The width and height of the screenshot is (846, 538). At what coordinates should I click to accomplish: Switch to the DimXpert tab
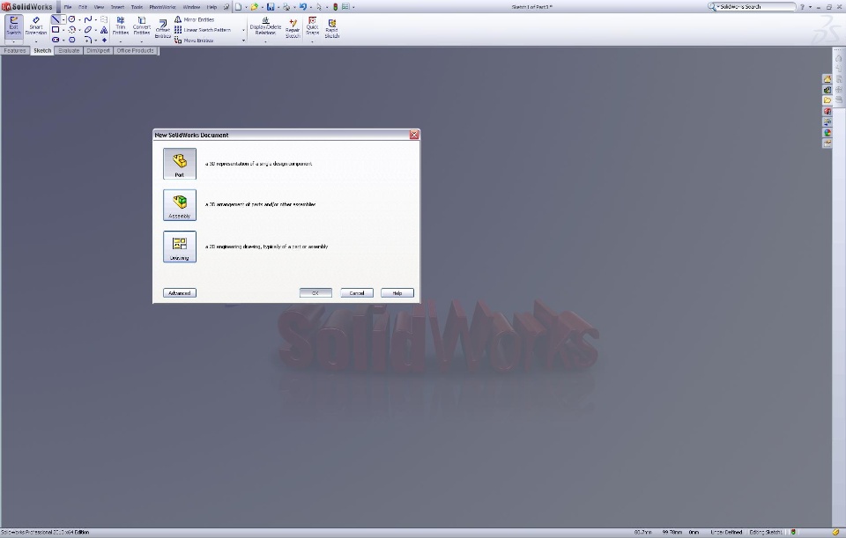98,51
